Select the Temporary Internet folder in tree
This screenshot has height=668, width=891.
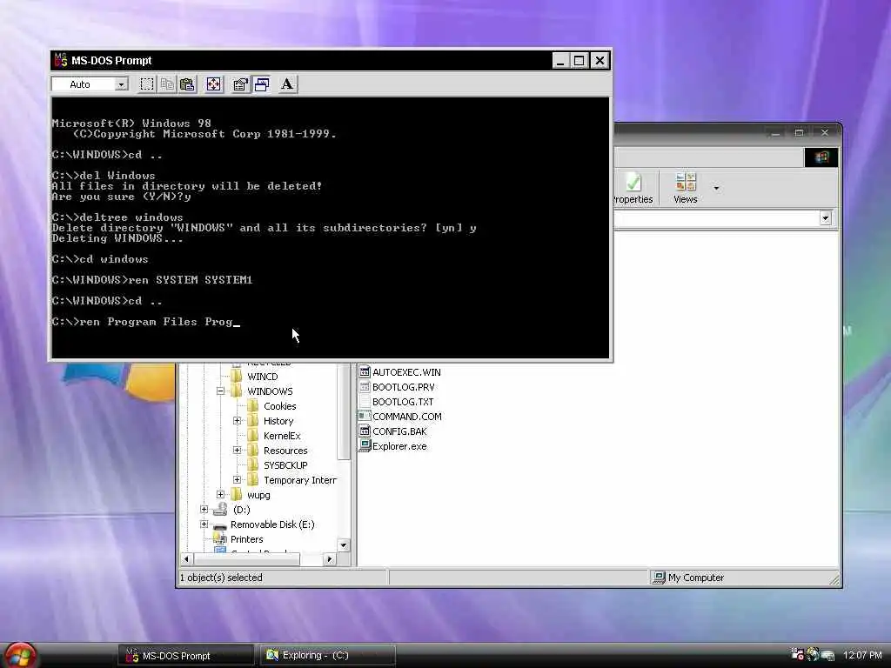(300, 480)
